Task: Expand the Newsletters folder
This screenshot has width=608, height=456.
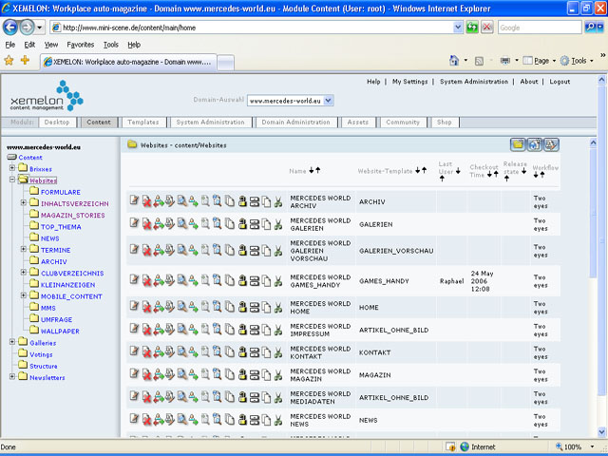Action: 12,376
